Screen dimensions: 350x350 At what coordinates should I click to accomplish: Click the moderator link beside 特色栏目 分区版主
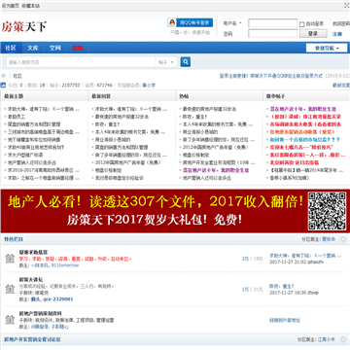[x=329, y=239]
